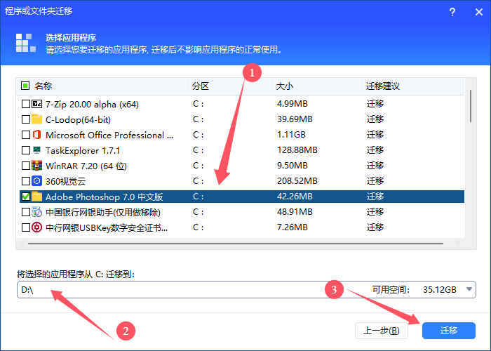Select the TaskExplorer 1.7.1 row name

coord(83,150)
